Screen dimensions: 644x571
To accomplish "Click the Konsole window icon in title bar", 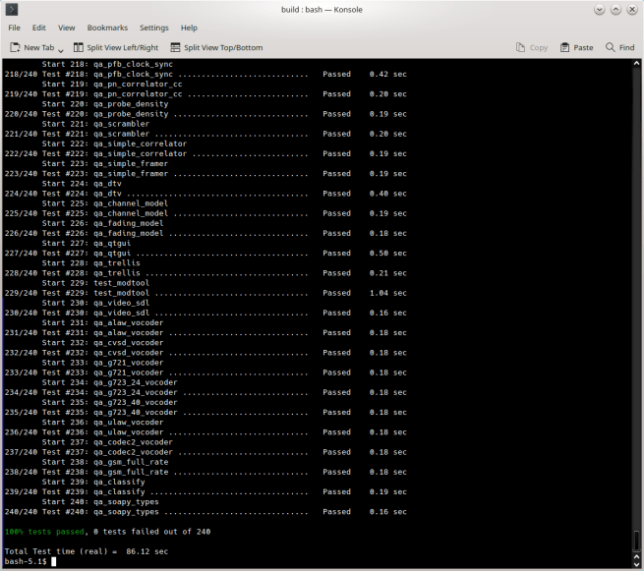I will point(11,9).
